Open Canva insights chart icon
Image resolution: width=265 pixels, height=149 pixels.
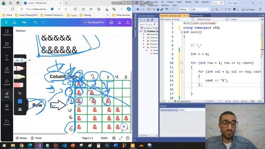120,22
